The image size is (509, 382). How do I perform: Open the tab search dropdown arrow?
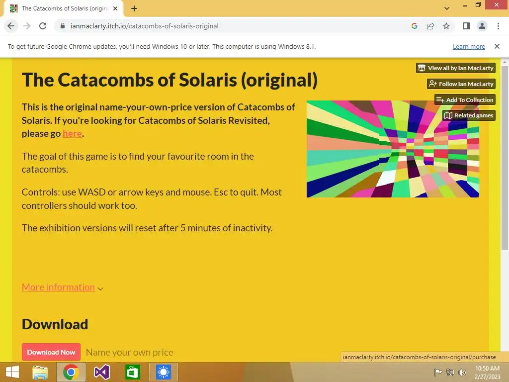[x=447, y=8]
